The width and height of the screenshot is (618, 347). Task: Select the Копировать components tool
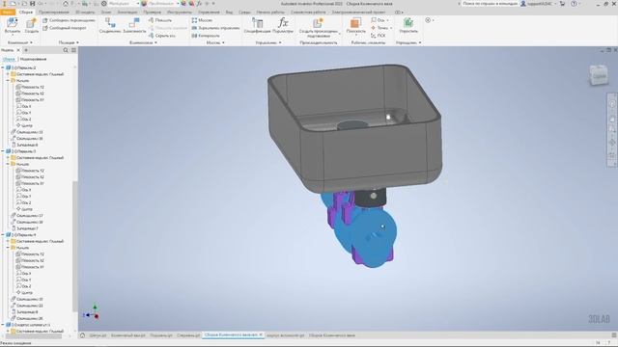pyautogui.click(x=206, y=36)
